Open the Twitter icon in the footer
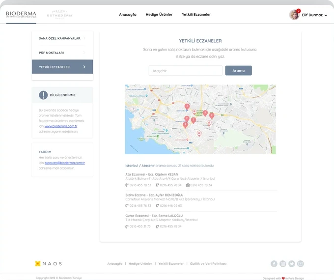 coord(292,264)
